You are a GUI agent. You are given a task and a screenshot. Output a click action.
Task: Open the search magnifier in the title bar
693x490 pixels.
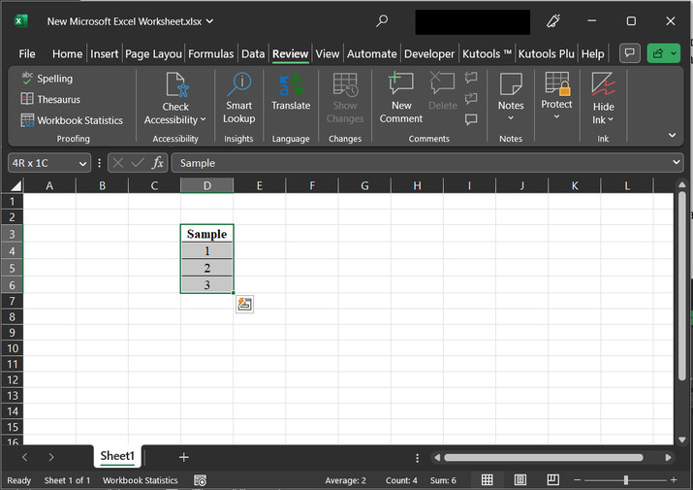pos(382,20)
